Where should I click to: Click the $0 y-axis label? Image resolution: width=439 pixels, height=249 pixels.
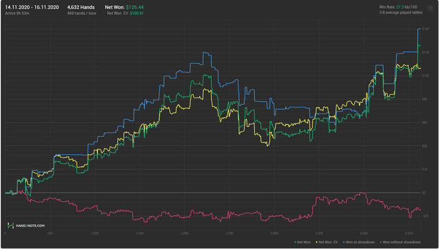coord(424,193)
